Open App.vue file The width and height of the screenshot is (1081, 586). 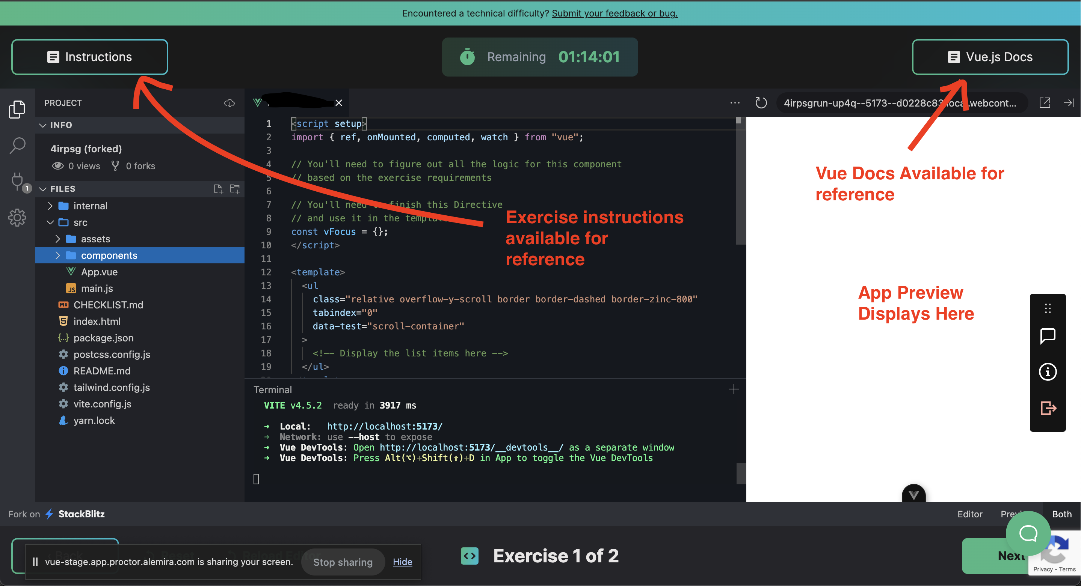[x=99, y=272]
